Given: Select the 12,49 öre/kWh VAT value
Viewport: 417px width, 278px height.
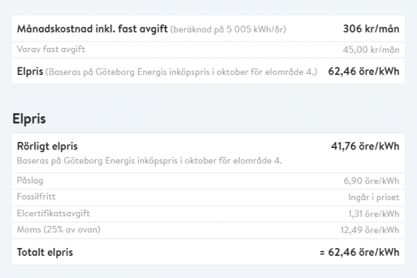Looking at the screenshot, I should click(370, 230).
